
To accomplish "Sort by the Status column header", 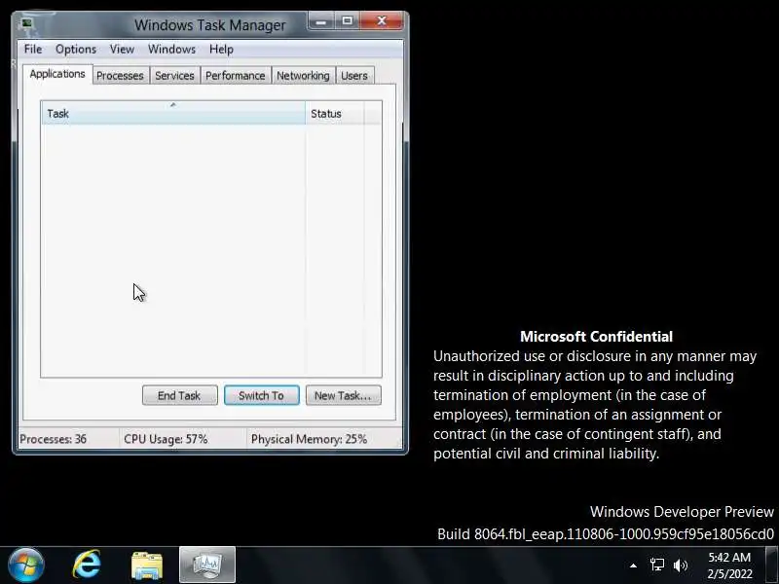I will (335, 113).
